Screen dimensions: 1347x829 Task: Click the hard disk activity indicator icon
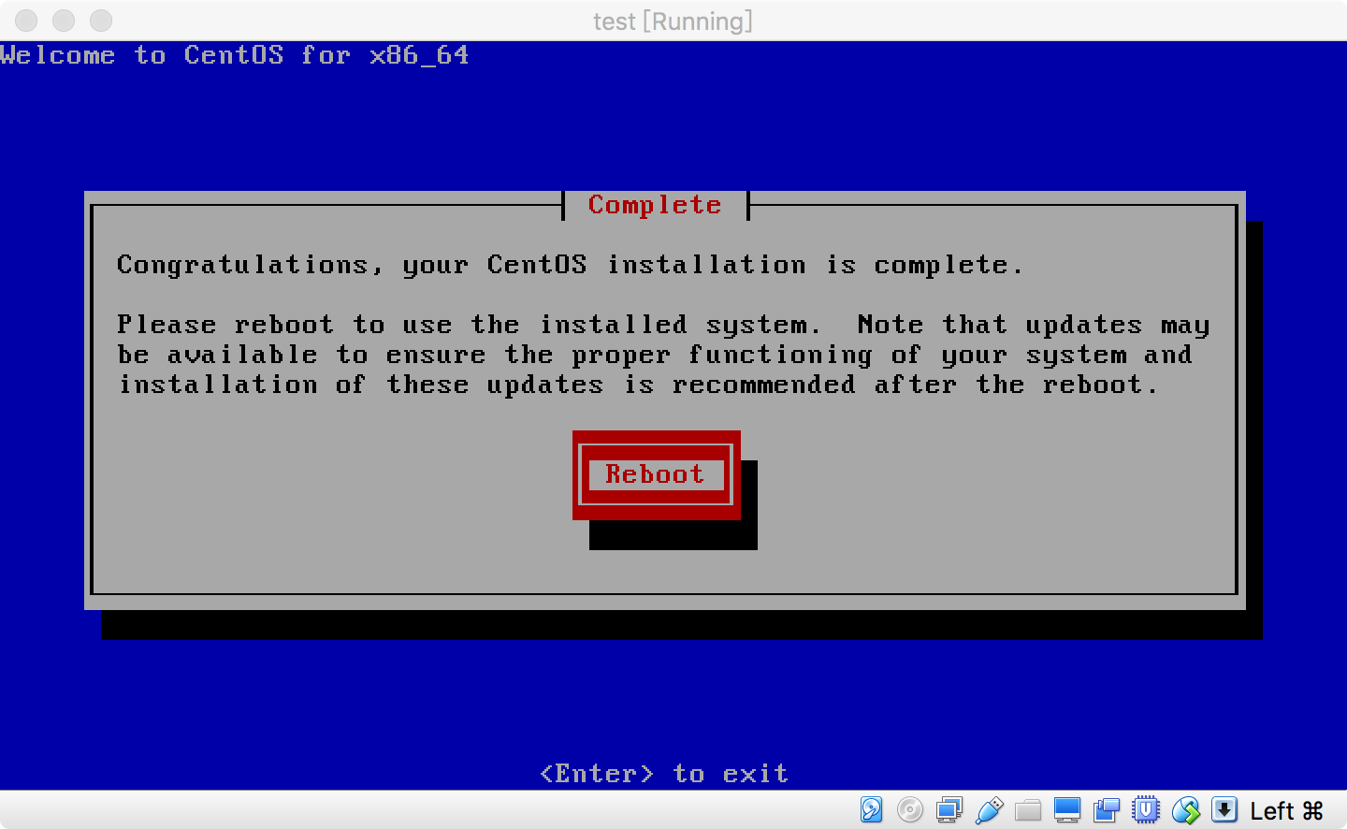pyautogui.click(x=871, y=809)
